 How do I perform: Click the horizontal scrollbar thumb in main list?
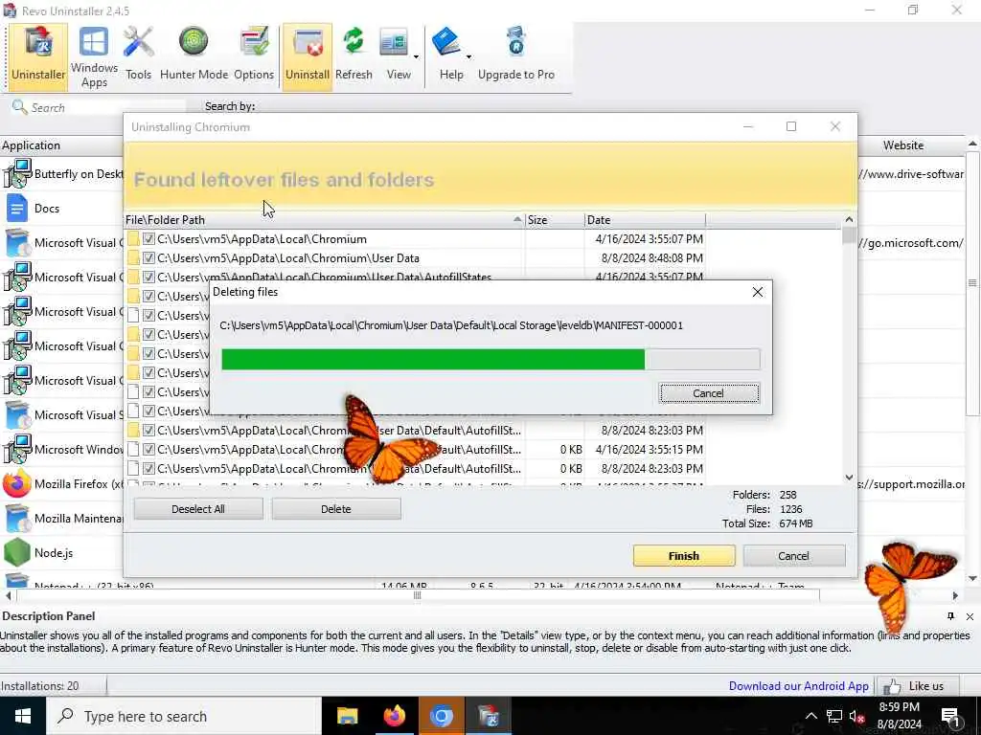[417, 595]
